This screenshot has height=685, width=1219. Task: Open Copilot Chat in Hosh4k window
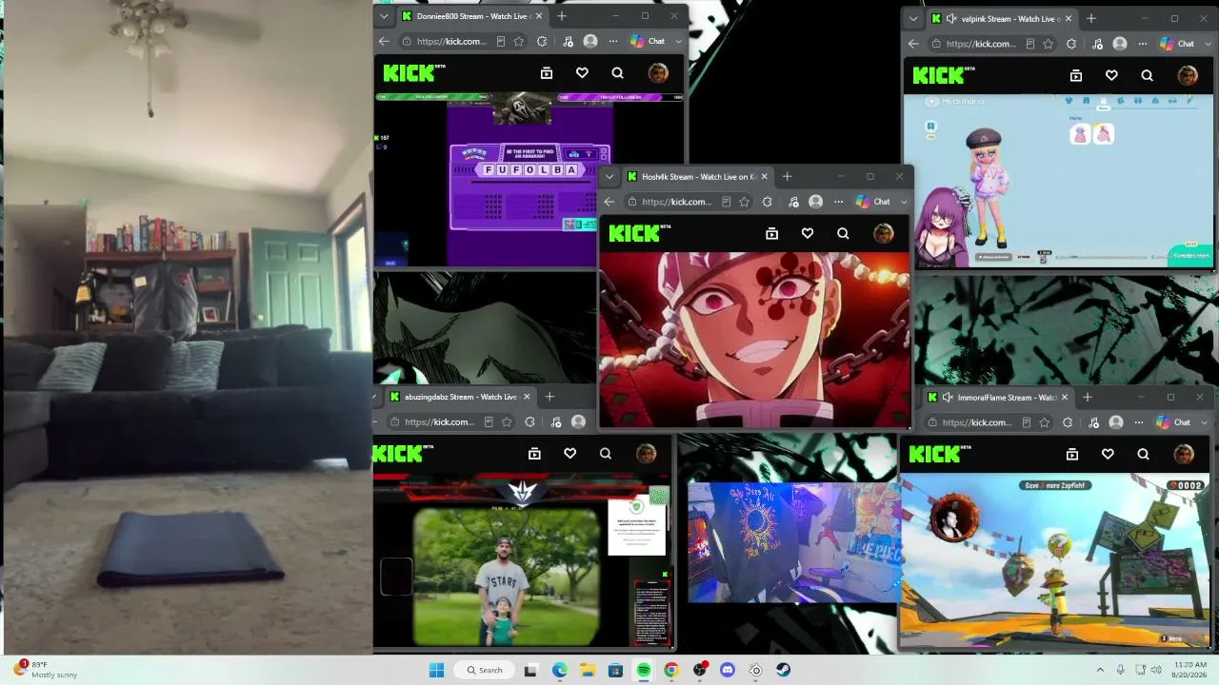click(873, 202)
